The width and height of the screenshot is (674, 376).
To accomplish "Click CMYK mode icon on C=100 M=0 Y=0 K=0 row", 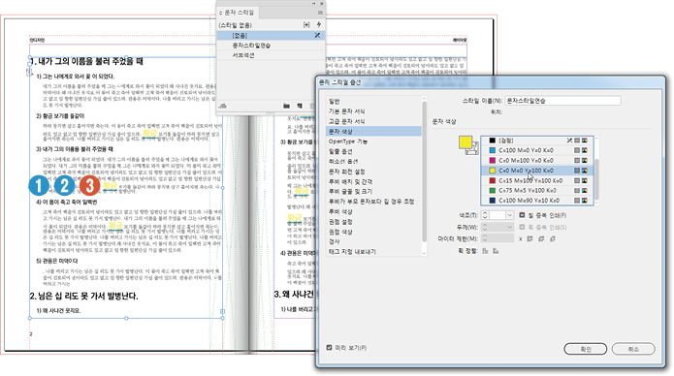I will pyautogui.click(x=584, y=150).
